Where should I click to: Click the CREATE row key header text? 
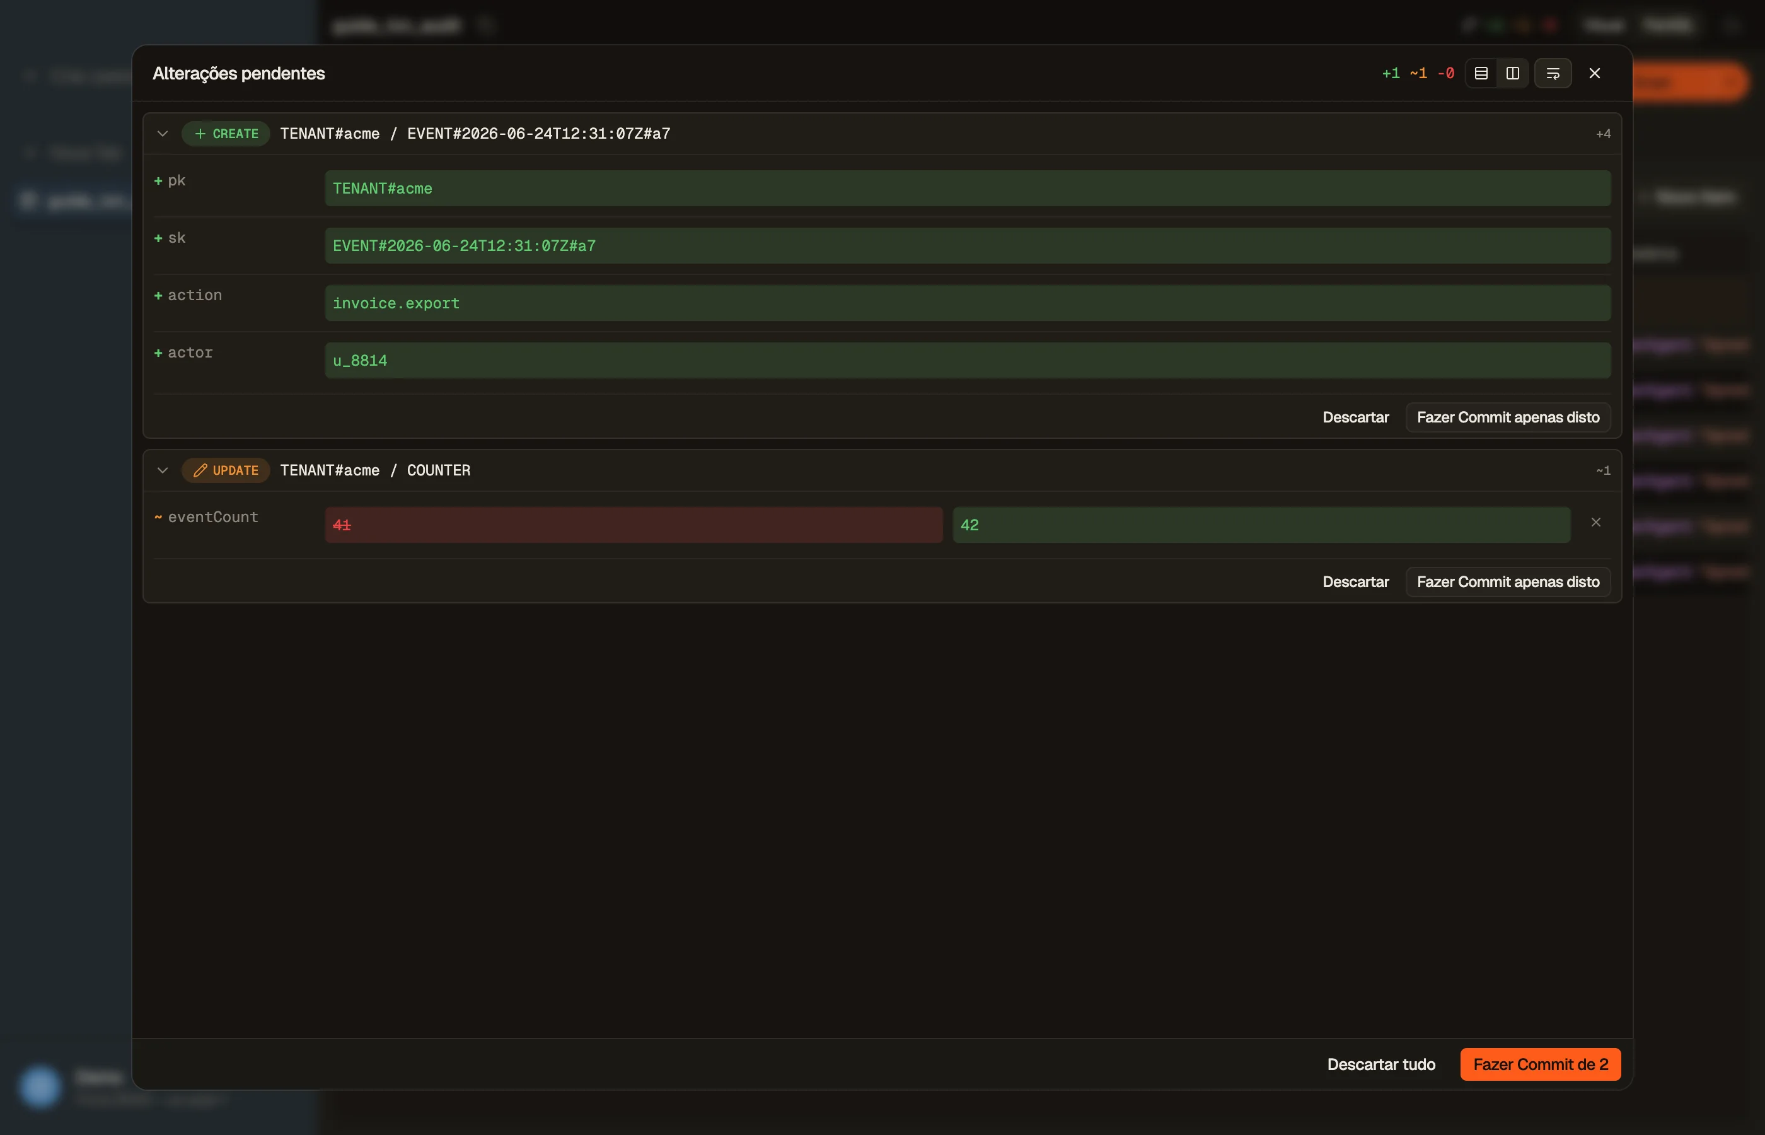tap(475, 134)
